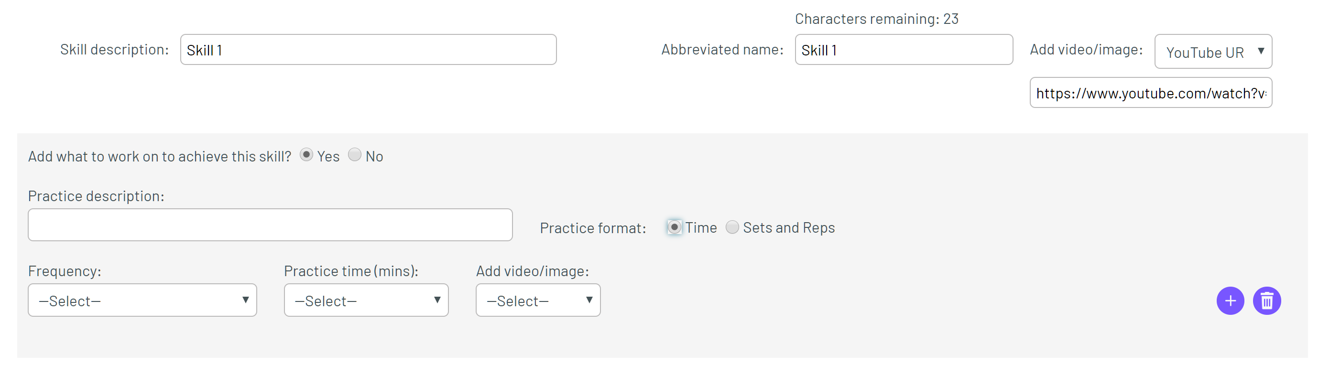Click the purple plus add practice icon
The width and height of the screenshot is (1319, 365).
click(x=1230, y=301)
